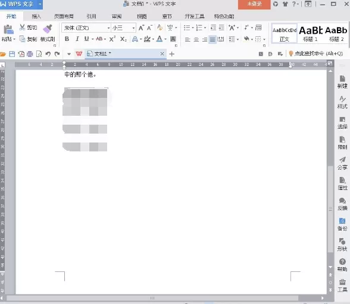Open the 新建 sidebar item
This screenshot has height=304, width=350.
(342, 82)
